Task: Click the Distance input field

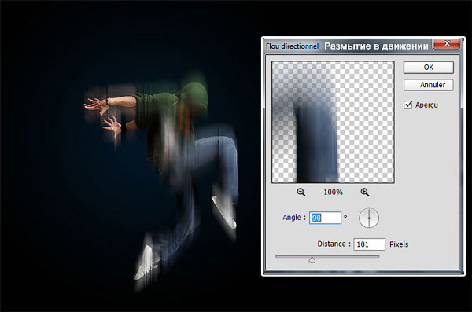Action: coord(370,244)
